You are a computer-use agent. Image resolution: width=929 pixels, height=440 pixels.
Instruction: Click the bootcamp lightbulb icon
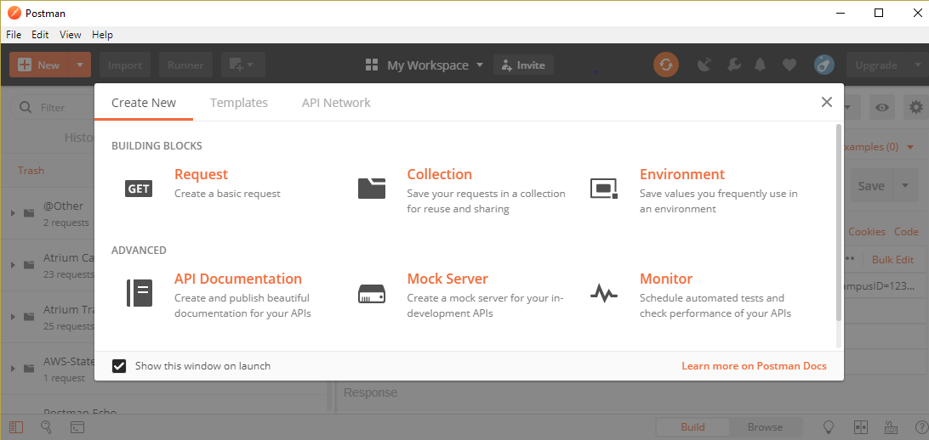pyautogui.click(x=829, y=427)
